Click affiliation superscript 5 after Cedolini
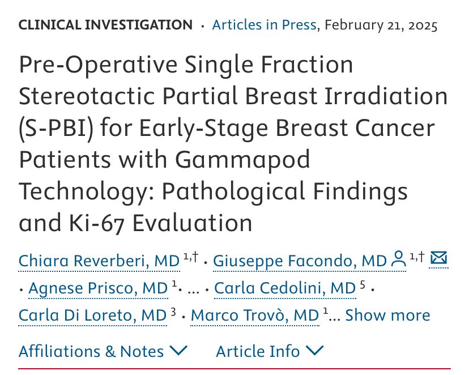Viewport: 469px width, 375px height. point(363,285)
